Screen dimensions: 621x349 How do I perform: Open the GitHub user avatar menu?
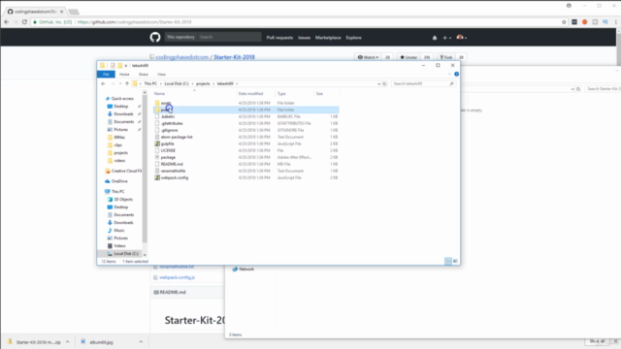(x=462, y=38)
